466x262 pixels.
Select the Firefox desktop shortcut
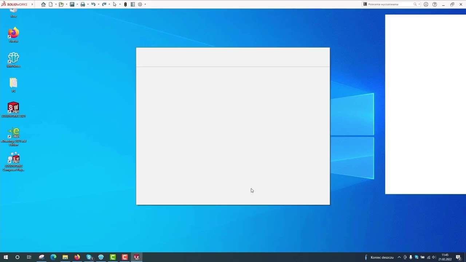pyautogui.click(x=13, y=35)
